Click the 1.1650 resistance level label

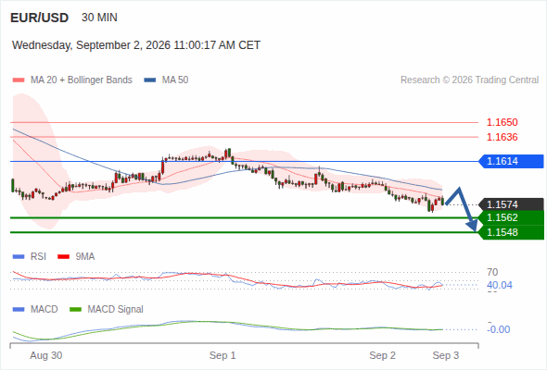click(x=502, y=122)
